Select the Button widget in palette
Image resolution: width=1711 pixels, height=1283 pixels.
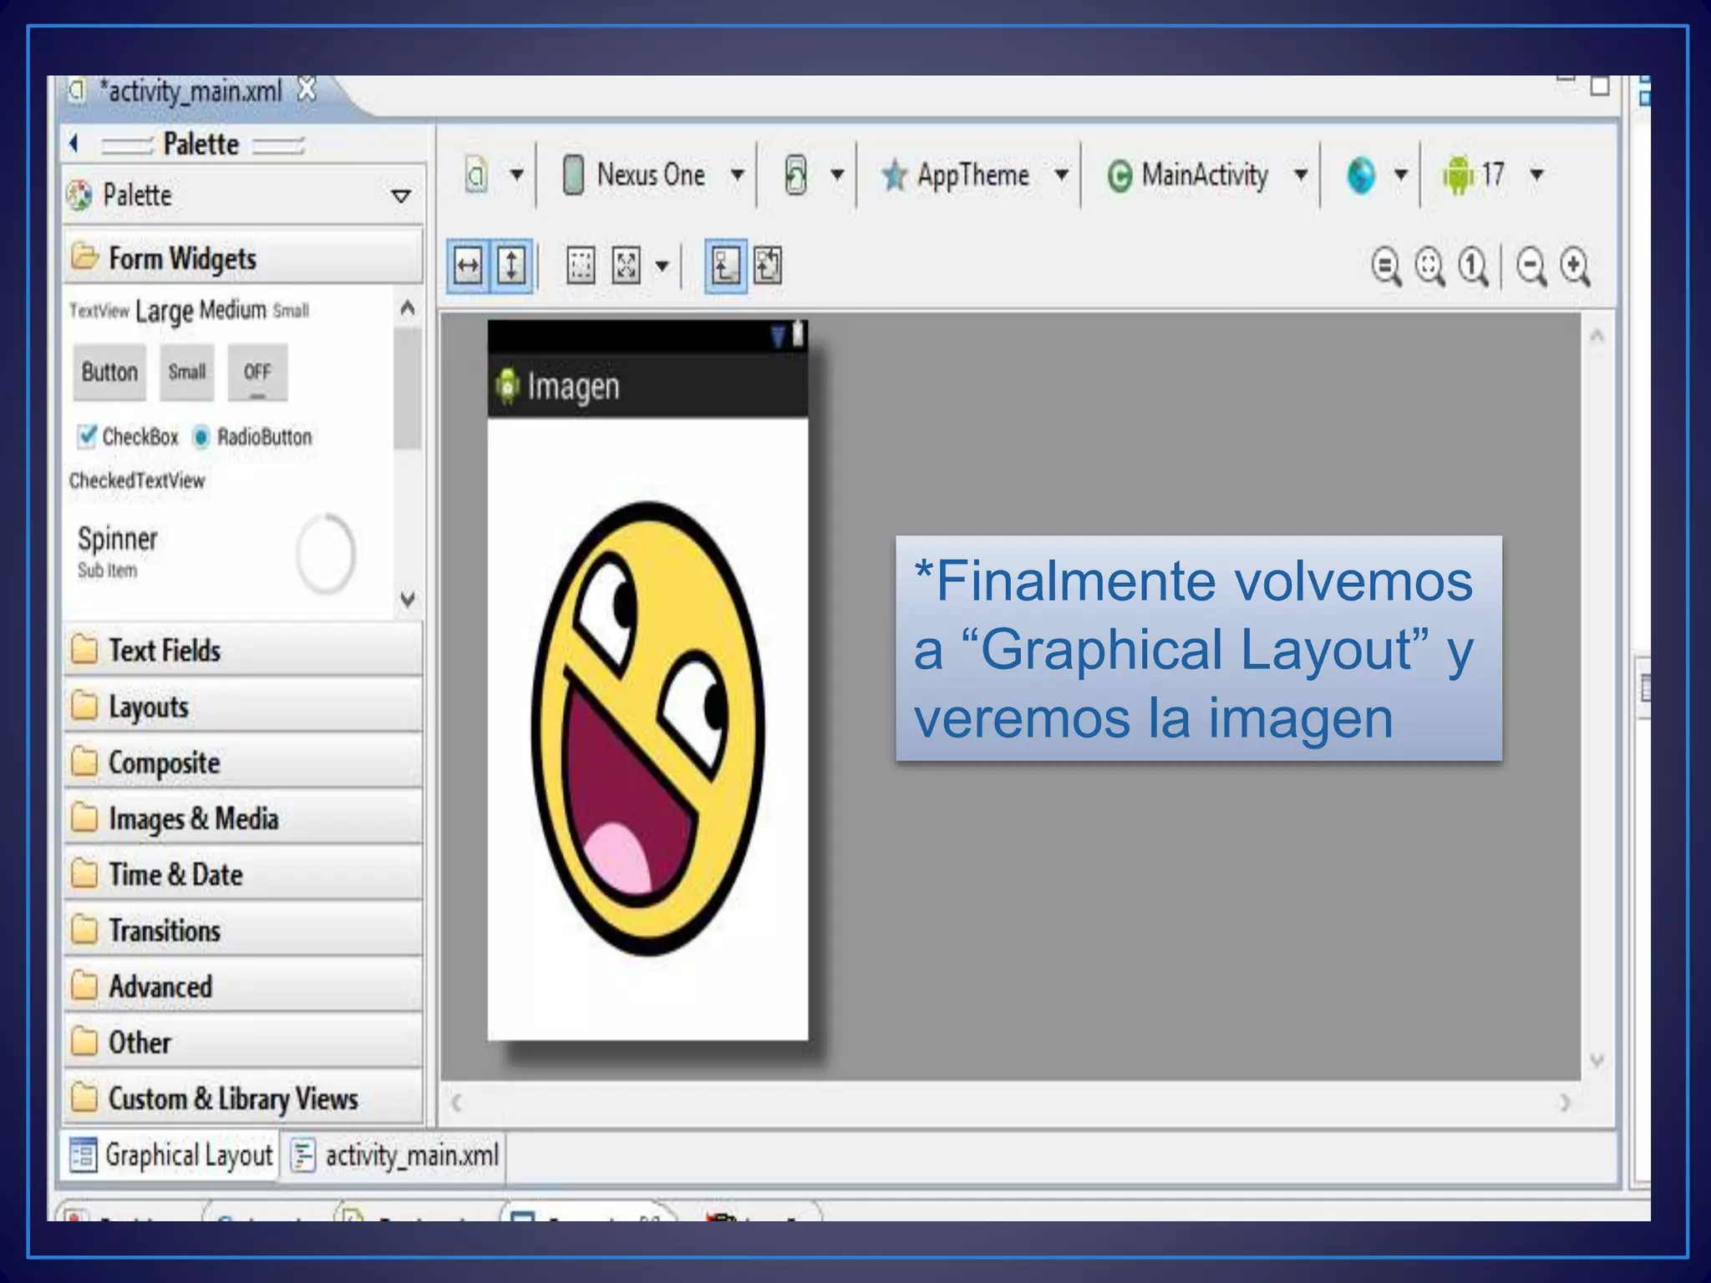(x=109, y=372)
